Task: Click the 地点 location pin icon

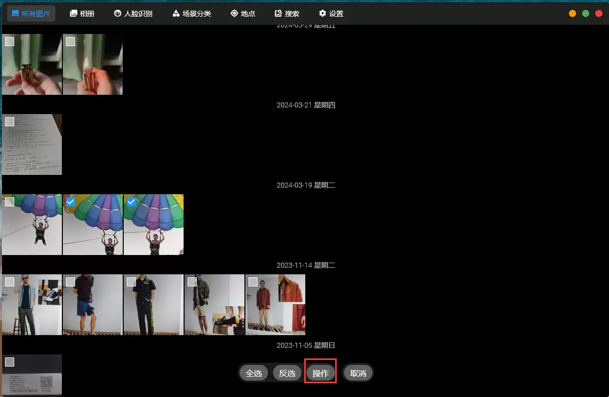Action: pos(234,14)
